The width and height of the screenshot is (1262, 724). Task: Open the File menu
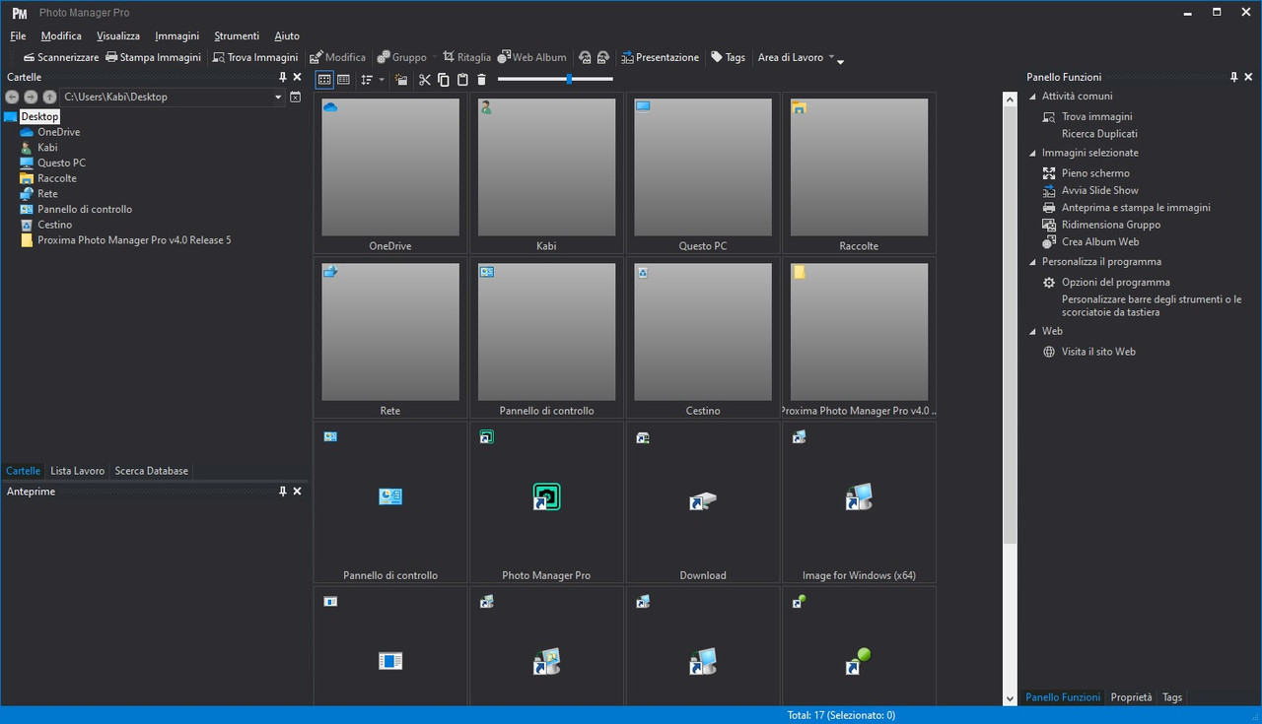(x=18, y=36)
